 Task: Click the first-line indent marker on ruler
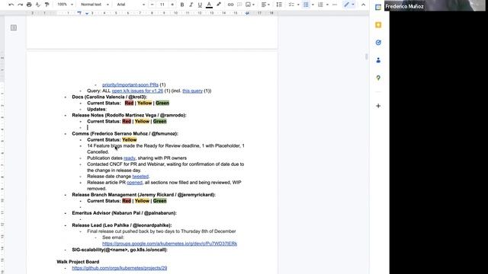79,12
